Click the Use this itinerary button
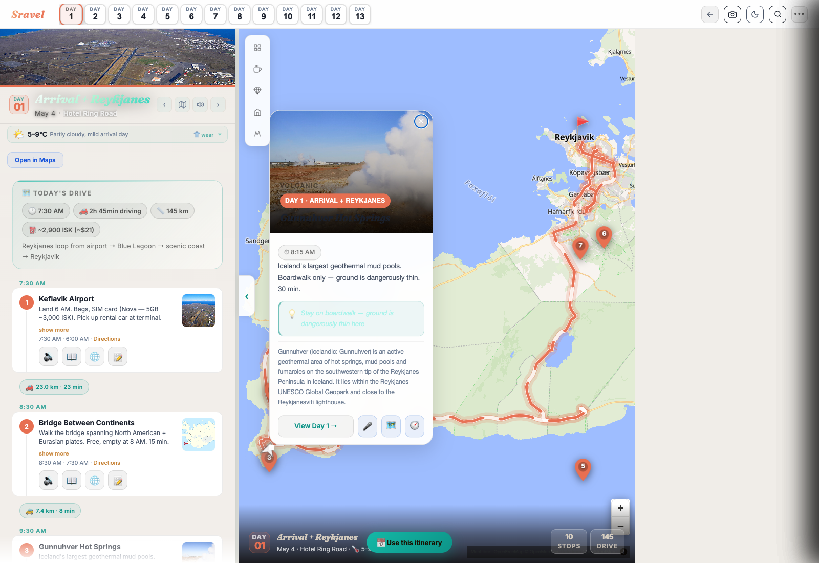819x563 pixels. [409, 542]
